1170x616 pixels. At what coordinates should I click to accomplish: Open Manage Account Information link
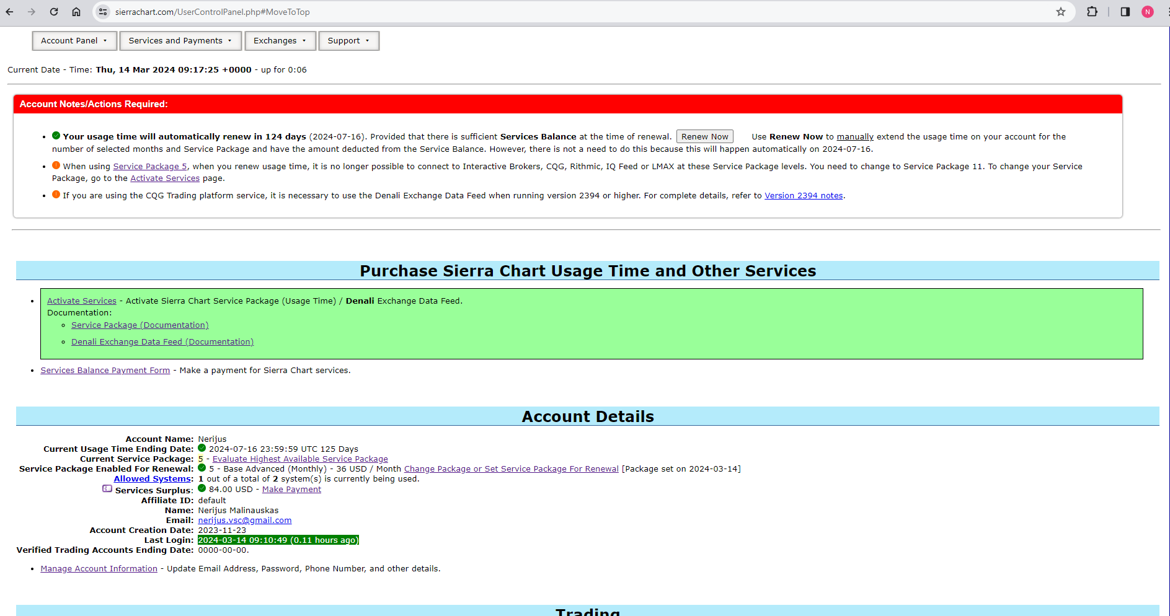click(x=99, y=568)
